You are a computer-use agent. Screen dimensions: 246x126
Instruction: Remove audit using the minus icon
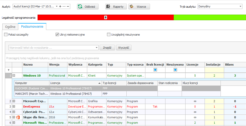pyautogui.click(x=68, y=6)
